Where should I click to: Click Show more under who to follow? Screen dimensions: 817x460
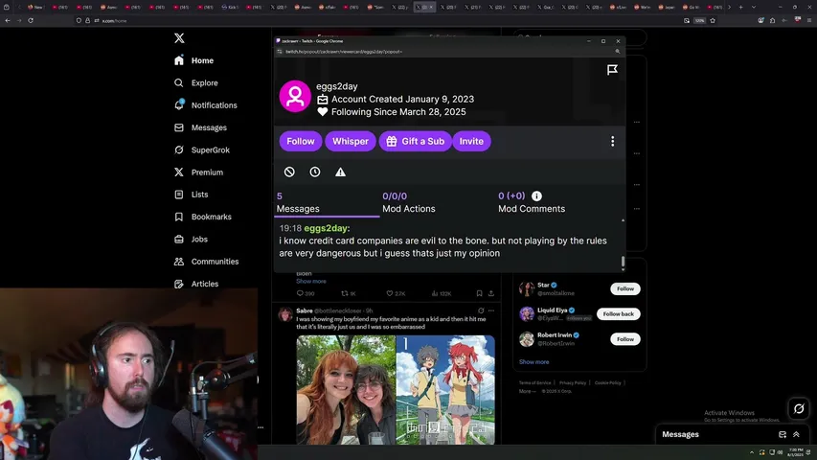(x=533, y=362)
